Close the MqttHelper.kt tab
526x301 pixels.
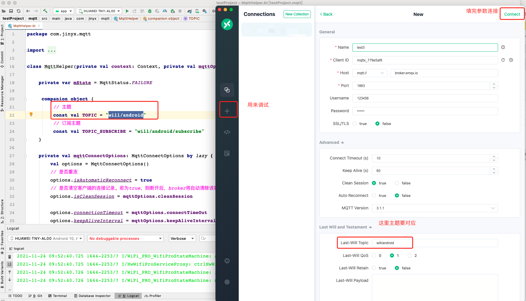(x=39, y=26)
